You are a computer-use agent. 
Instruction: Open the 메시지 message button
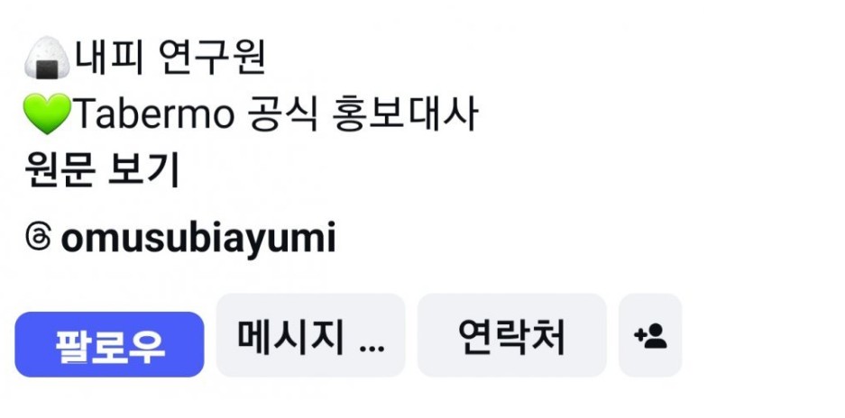(x=310, y=336)
